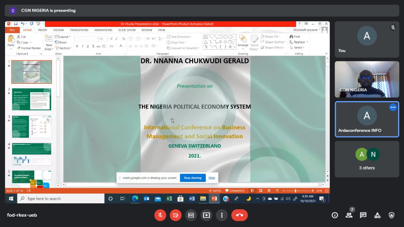Insert a New Slide
Viewport: 404px width, 227px height.
pos(49,43)
